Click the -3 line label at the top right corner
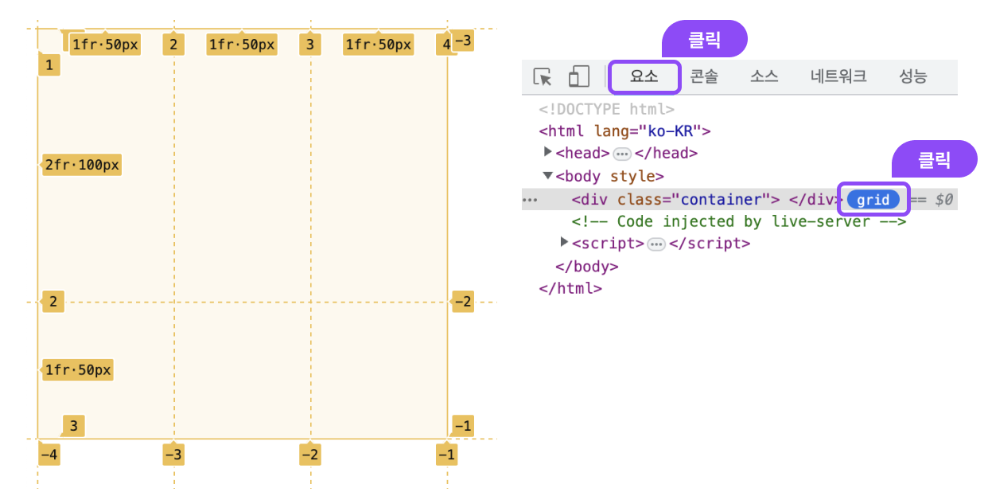 coord(463,41)
